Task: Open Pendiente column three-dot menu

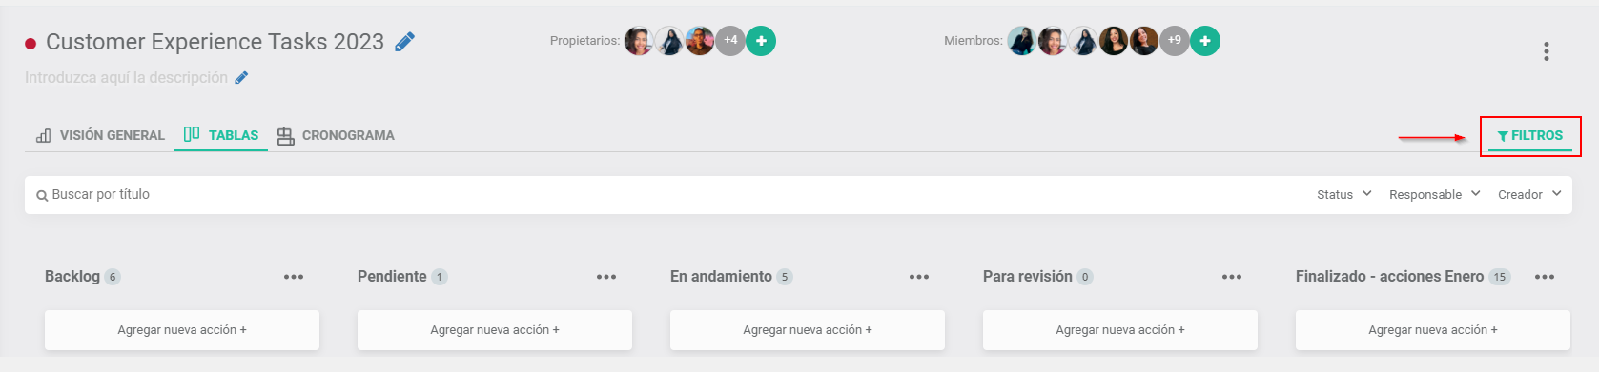Action: [606, 277]
